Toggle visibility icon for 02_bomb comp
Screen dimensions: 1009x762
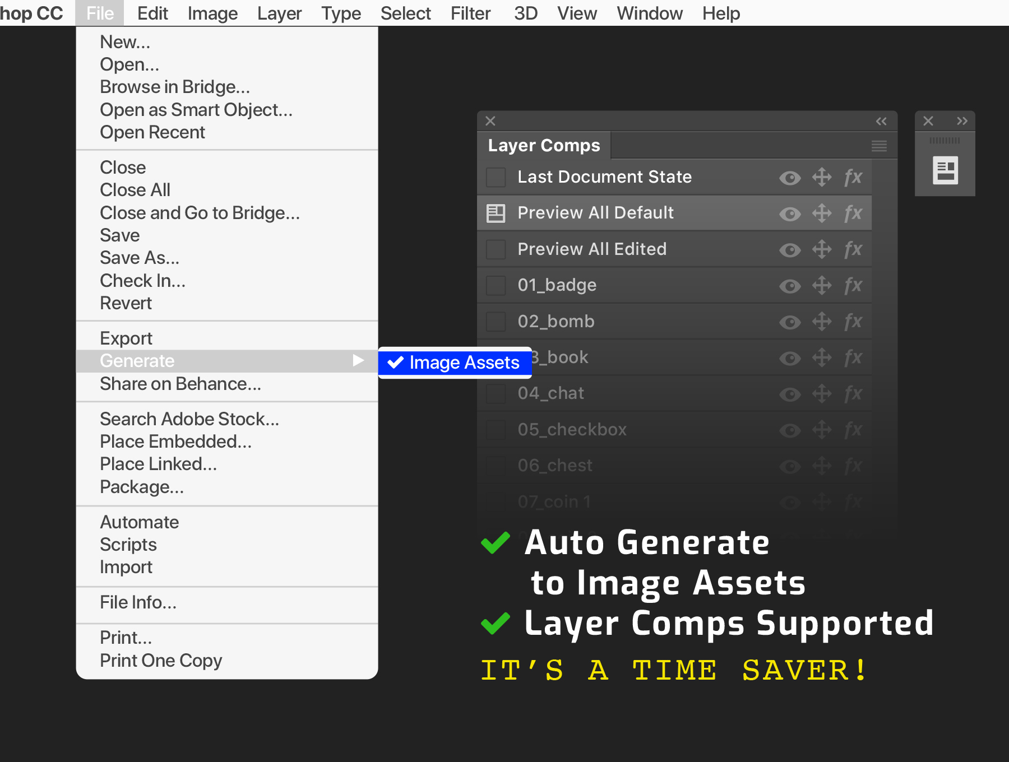[790, 322]
